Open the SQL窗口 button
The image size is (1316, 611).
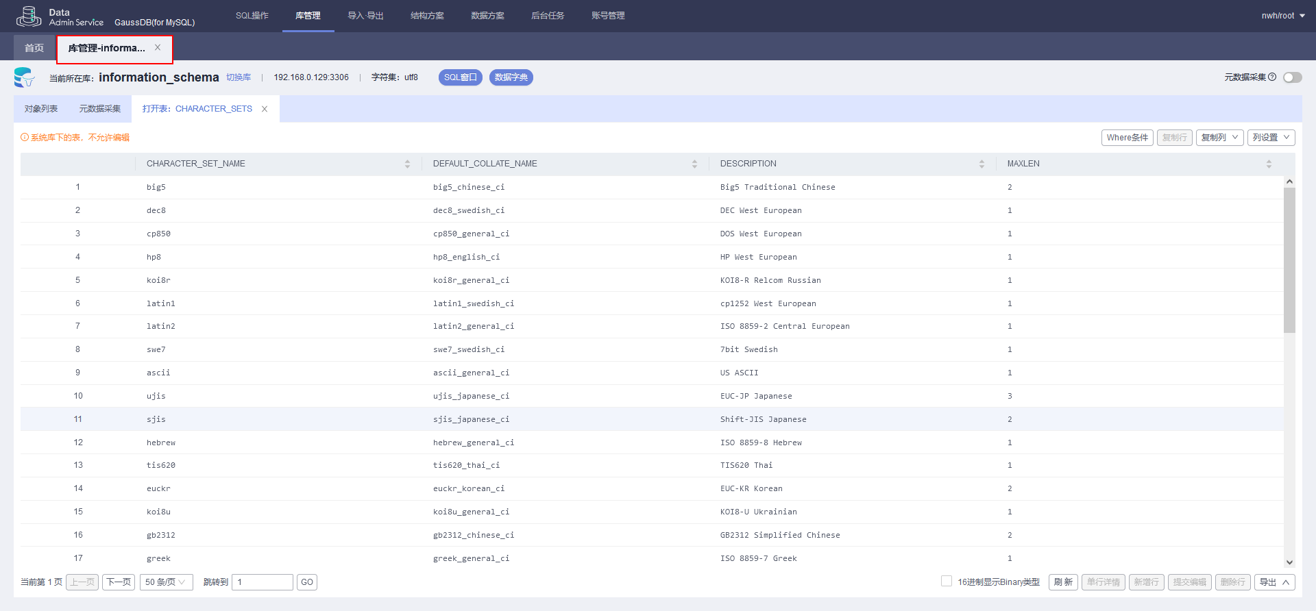(461, 77)
